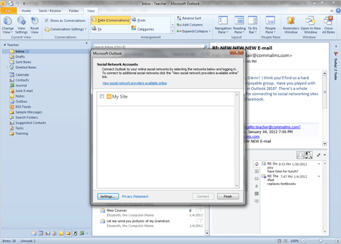Open Let me send you pictures message
Viewport: 341px width, 244px height.
tap(151, 223)
